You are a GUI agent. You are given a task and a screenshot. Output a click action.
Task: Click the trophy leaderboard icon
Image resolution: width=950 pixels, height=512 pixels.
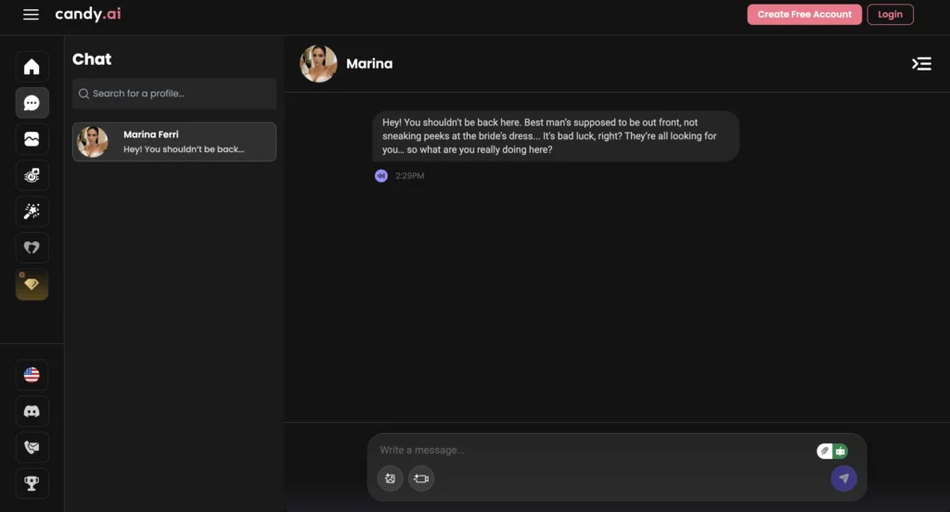tap(32, 483)
